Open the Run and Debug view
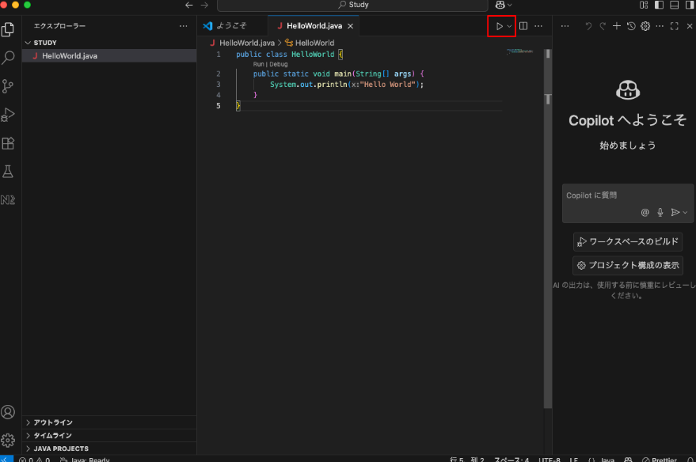The width and height of the screenshot is (696, 462). point(8,115)
